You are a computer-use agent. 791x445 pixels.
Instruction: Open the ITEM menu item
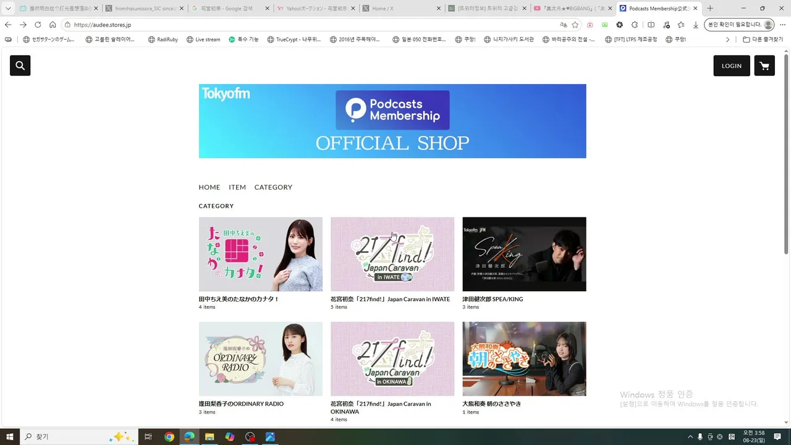click(x=237, y=187)
